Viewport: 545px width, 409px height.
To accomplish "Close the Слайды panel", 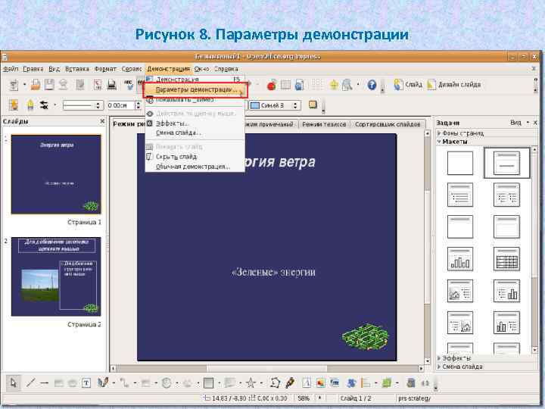I will [102, 121].
